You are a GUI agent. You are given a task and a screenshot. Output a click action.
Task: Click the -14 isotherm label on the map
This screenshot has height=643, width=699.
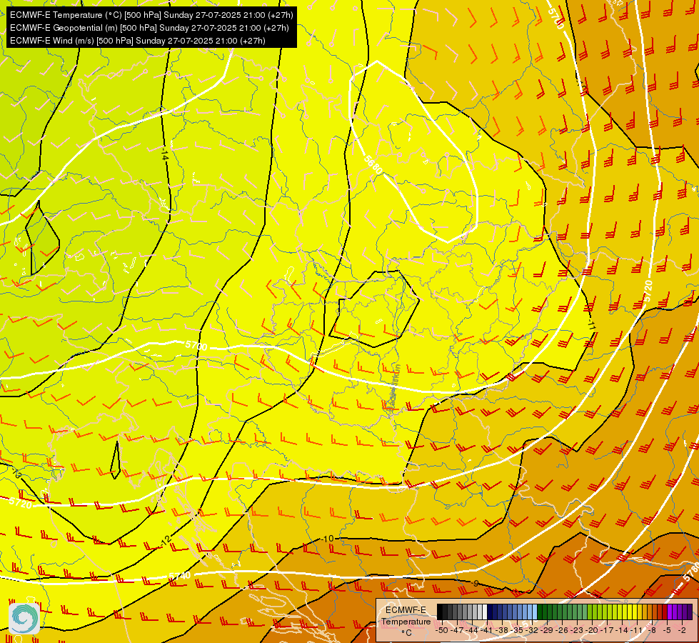[x=164, y=155]
